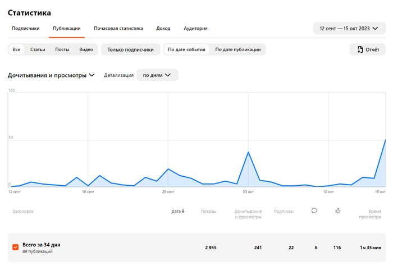This screenshot has width=393, height=266.
Task: Sort by Показы column header
Action: tap(208, 212)
